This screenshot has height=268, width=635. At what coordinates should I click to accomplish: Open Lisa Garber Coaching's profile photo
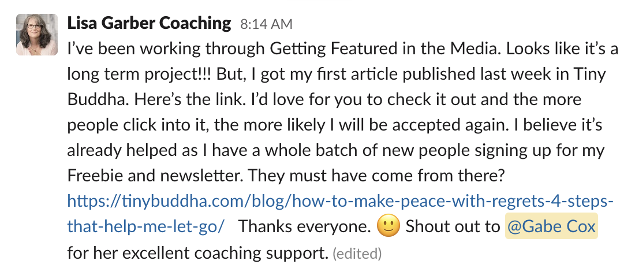click(x=37, y=35)
